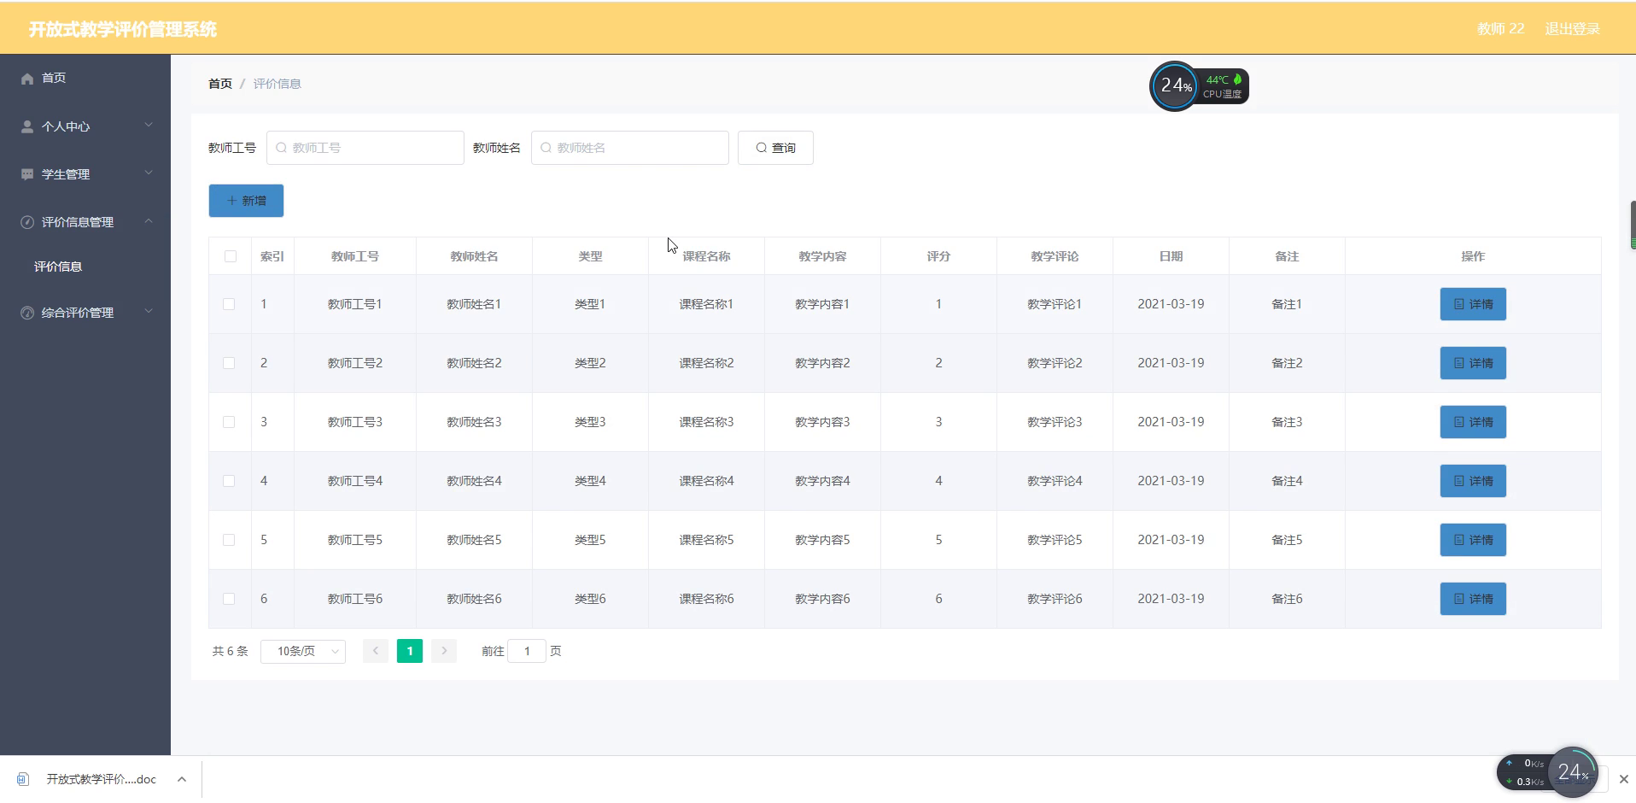Screen dimensions: 1636x803
Task: Toggle the select-all checkbox in table header
Action: (231, 256)
